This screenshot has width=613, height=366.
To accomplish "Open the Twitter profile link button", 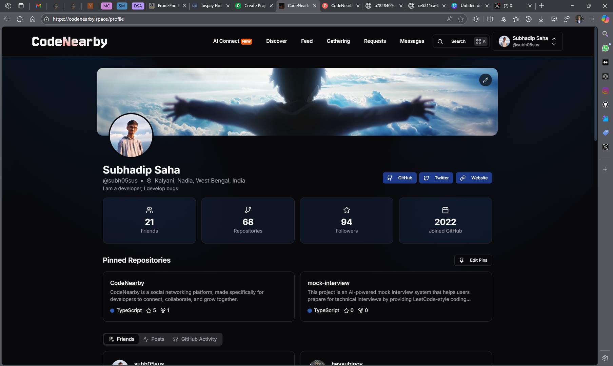I will [436, 178].
